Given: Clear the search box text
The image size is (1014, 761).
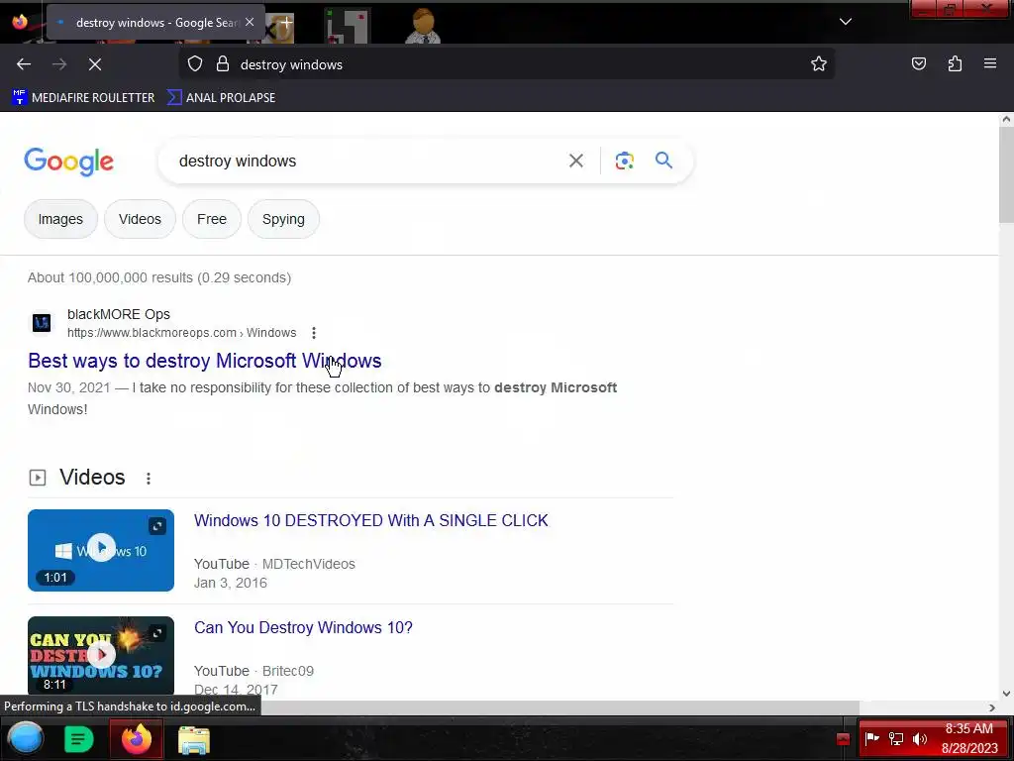Looking at the screenshot, I should [x=575, y=161].
